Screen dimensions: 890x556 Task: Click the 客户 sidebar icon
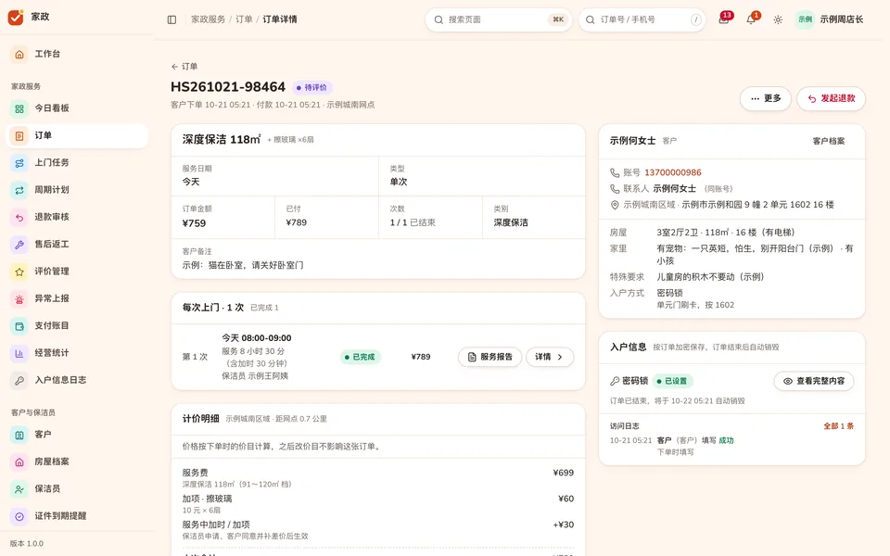(x=19, y=436)
